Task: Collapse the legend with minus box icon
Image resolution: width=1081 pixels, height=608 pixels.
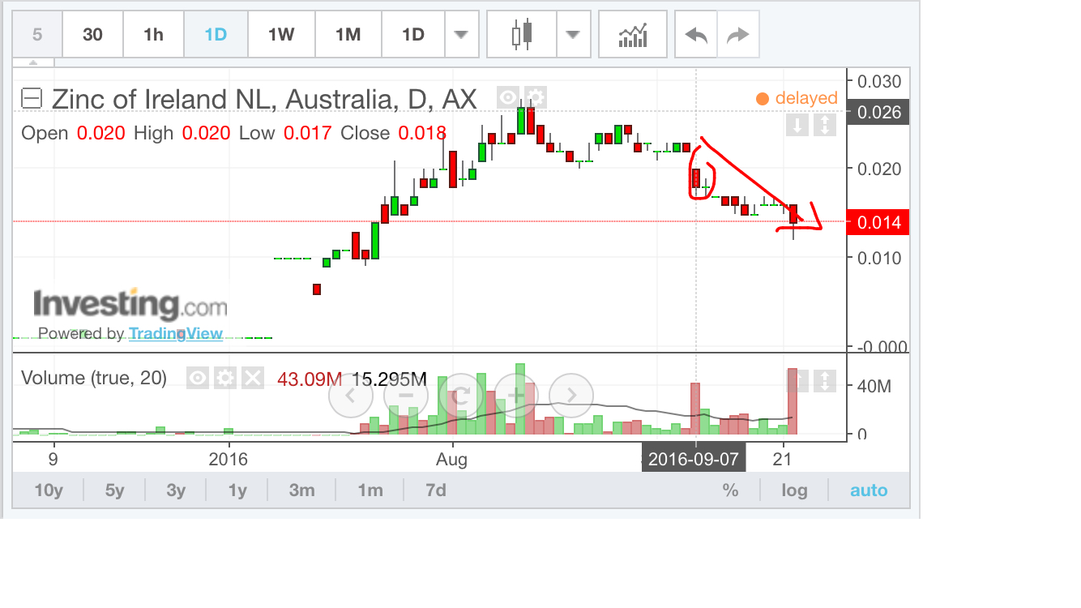Action: click(32, 99)
